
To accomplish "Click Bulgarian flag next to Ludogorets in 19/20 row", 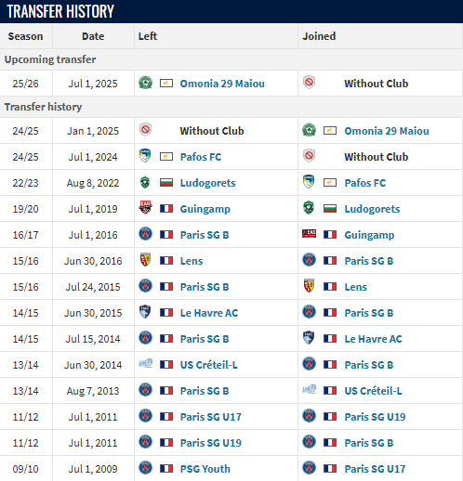I will 330,209.
